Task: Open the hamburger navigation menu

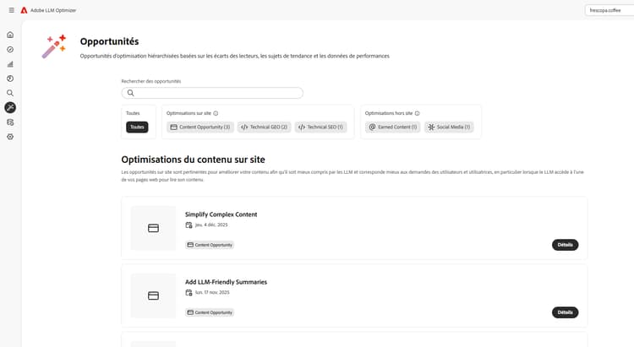Action: (11, 10)
